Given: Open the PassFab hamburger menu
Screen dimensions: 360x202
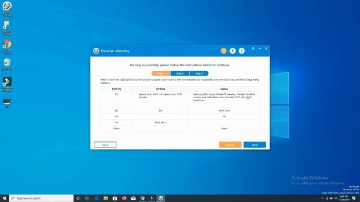Looking at the screenshot, I should click(x=253, y=49).
